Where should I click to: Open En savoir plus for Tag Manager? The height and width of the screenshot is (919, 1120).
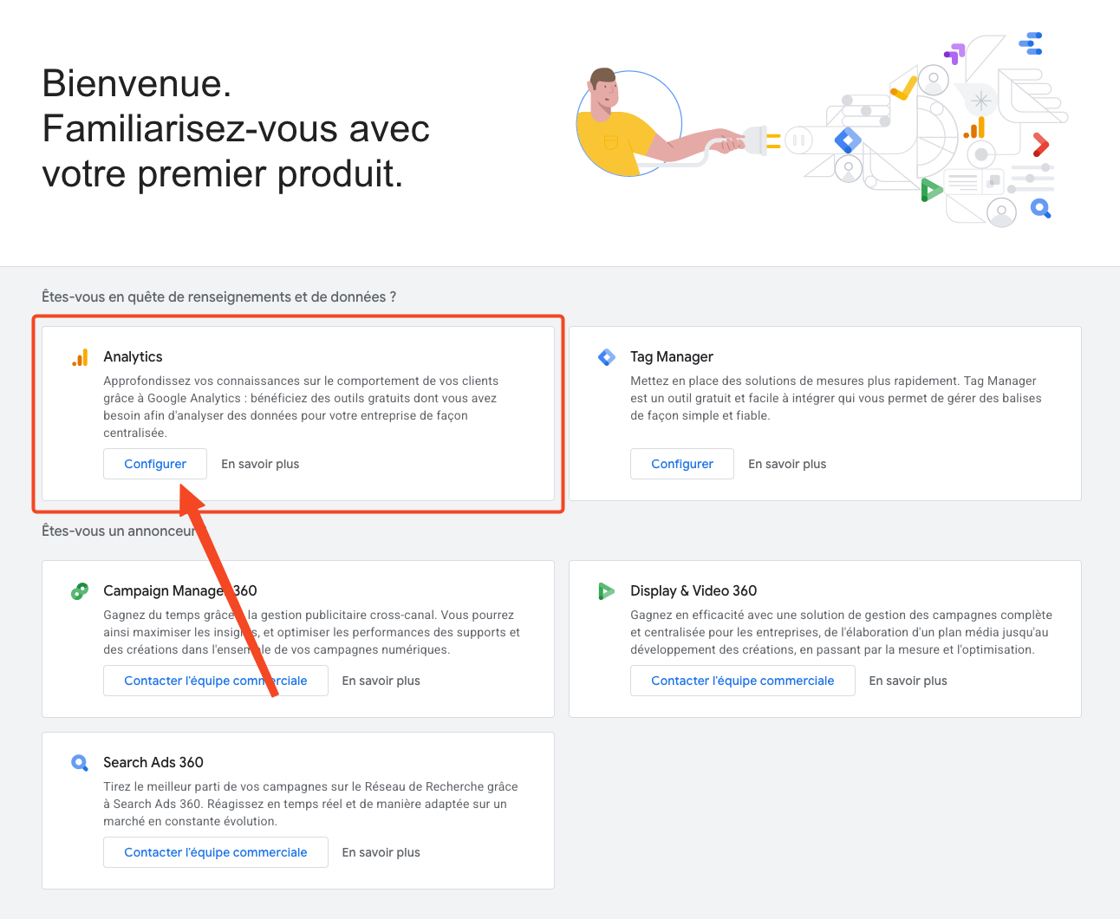click(x=787, y=464)
